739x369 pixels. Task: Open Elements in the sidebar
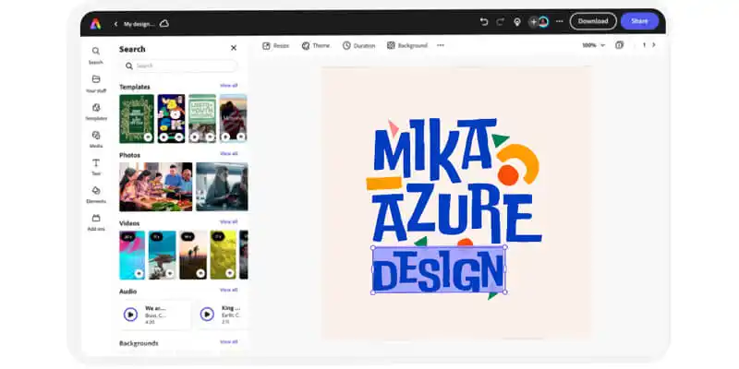(x=96, y=195)
